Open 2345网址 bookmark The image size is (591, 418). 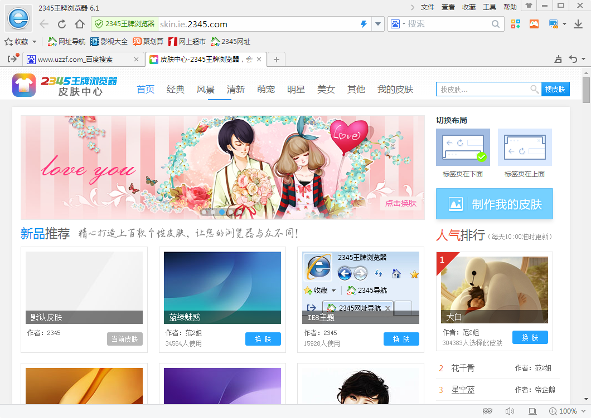(231, 42)
